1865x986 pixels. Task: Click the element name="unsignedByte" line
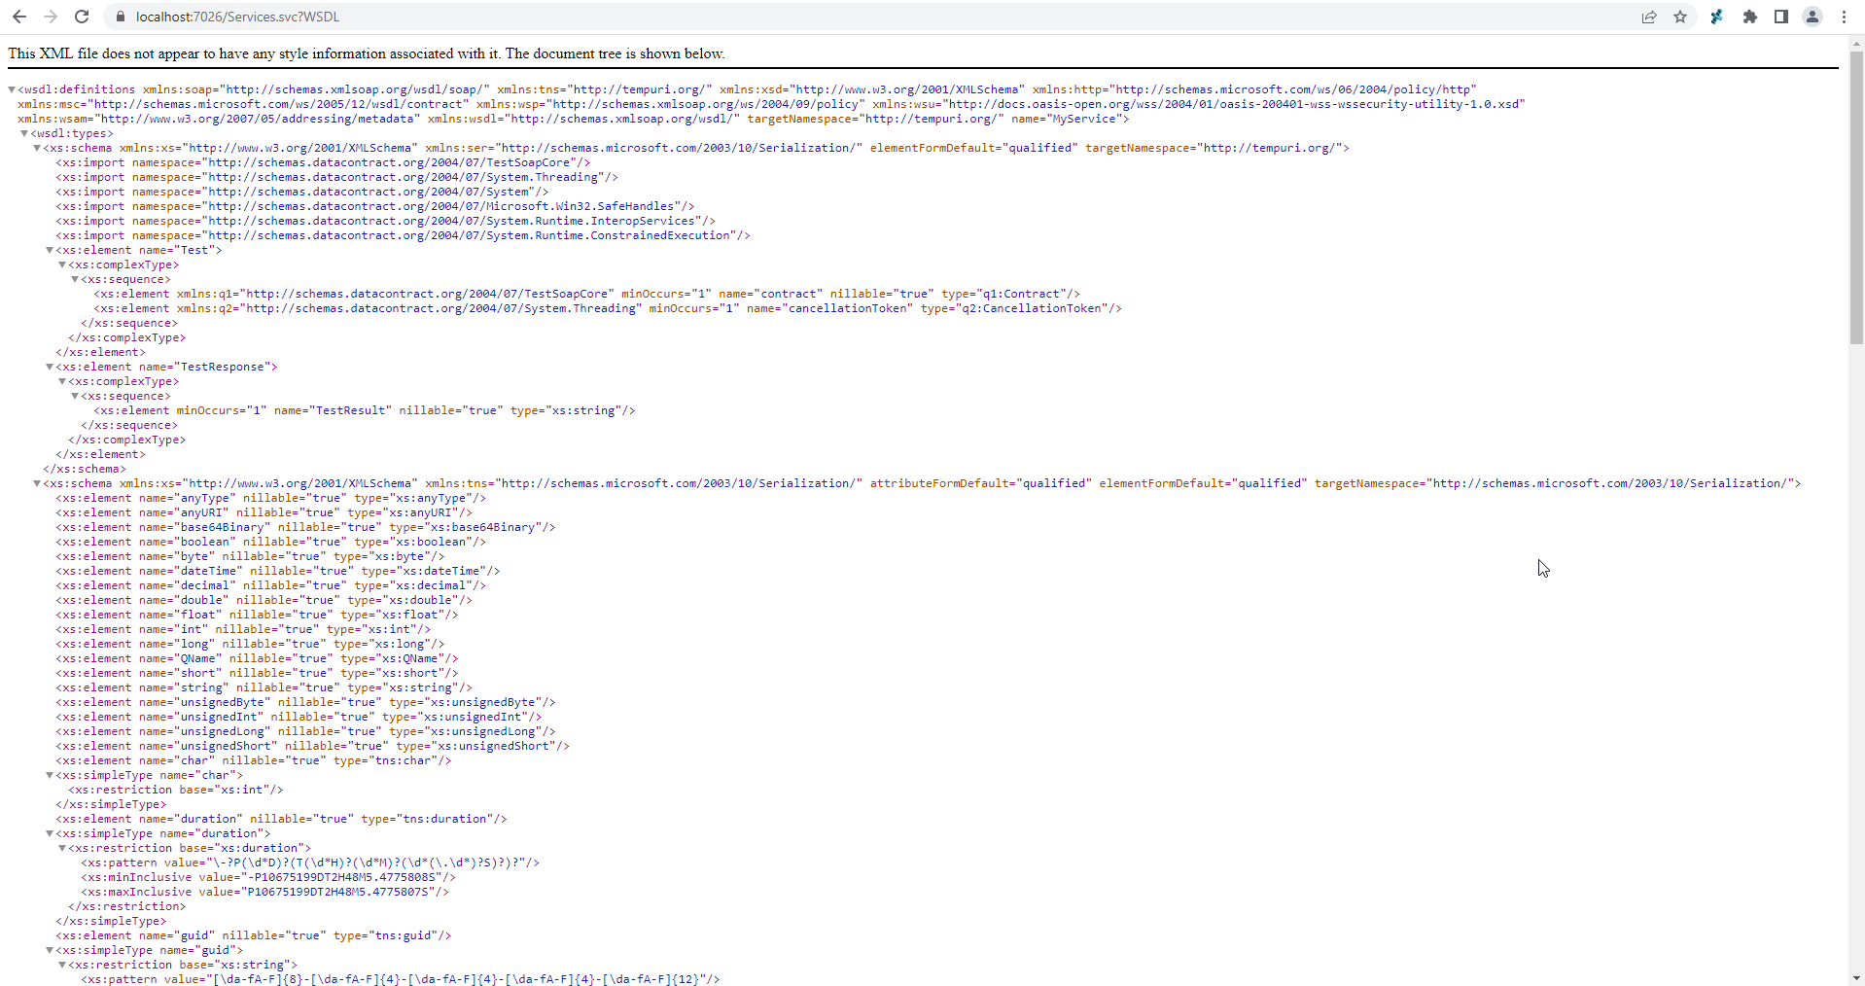(x=305, y=702)
